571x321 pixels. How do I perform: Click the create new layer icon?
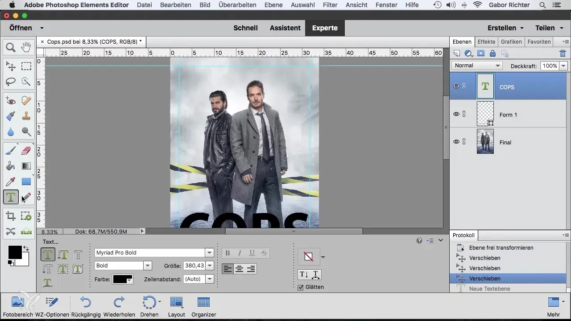pyautogui.click(x=457, y=53)
